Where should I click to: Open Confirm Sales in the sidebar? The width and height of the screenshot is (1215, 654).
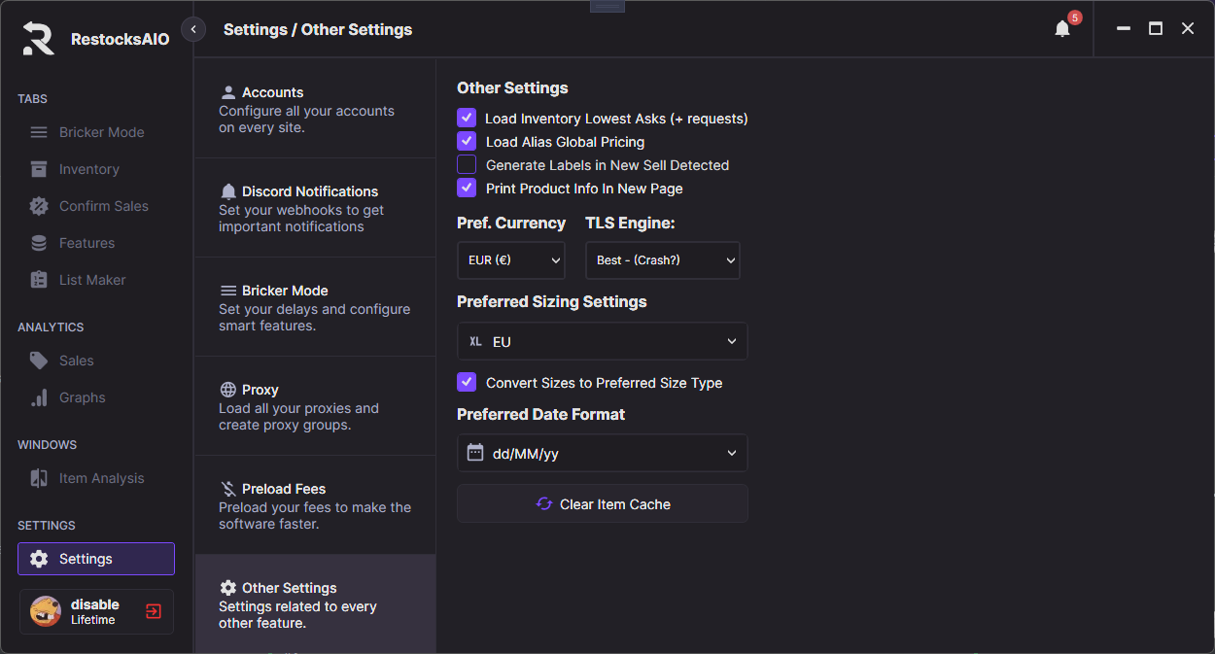pyautogui.click(x=103, y=206)
